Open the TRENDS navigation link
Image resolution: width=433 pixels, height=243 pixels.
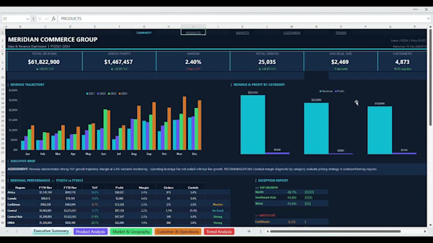[x=341, y=33]
